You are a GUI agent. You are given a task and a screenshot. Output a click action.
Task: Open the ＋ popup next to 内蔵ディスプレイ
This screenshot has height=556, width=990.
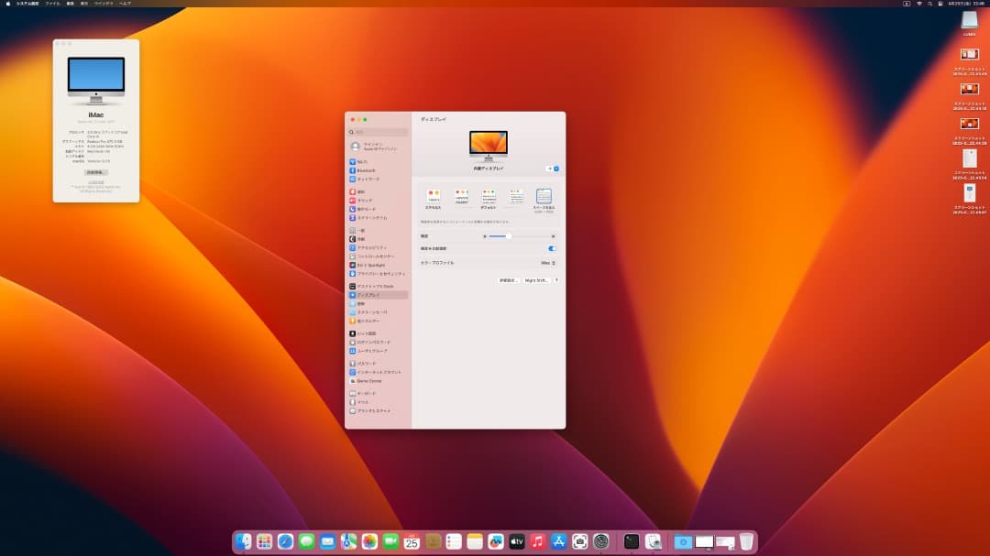click(x=550, y=169)
